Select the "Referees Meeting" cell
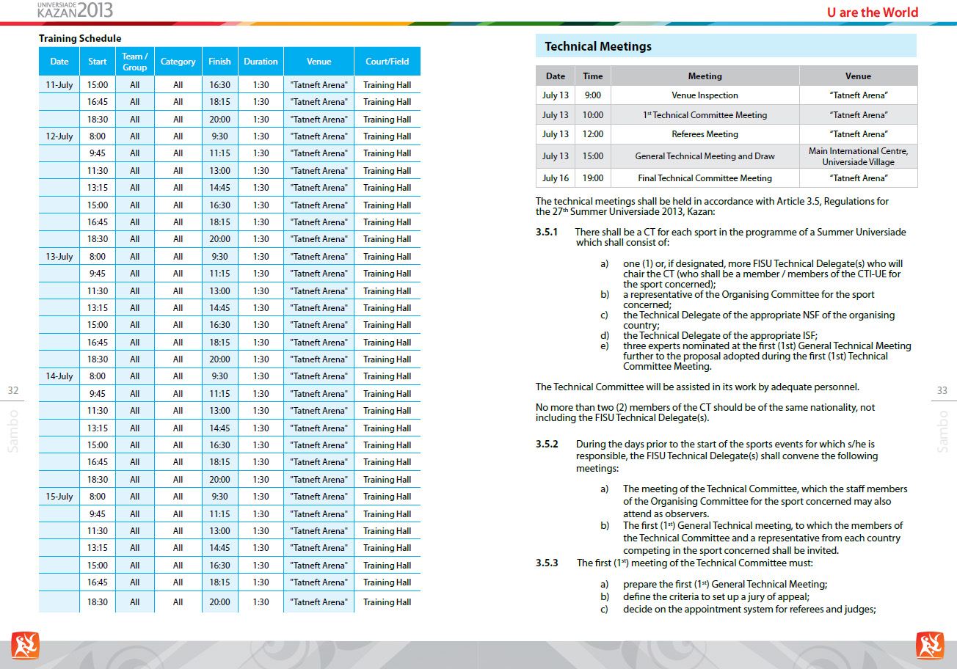Viewport: 957px width, 669px height. [x=705, y=134]
